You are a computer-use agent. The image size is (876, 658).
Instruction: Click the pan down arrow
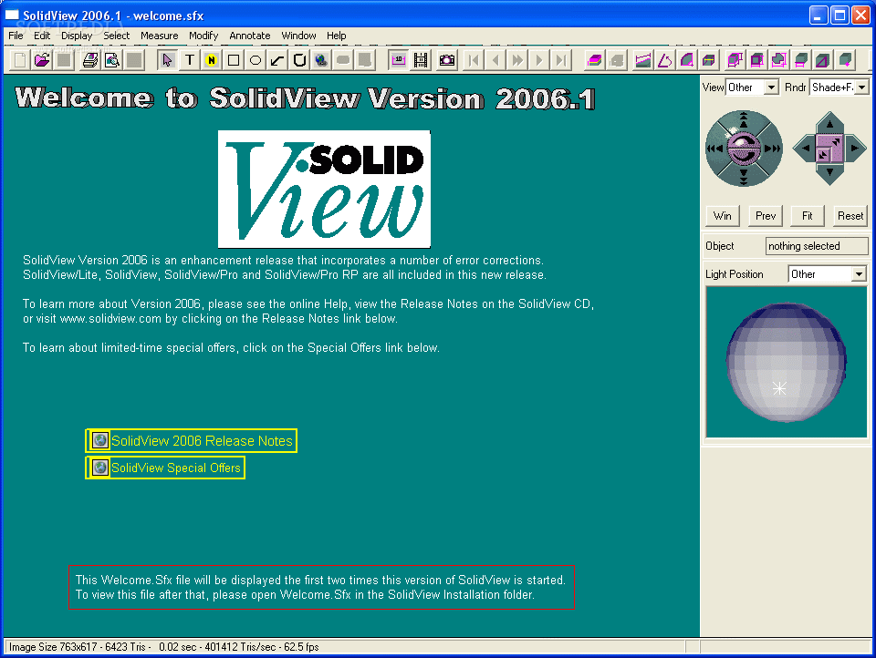tap(829, 173)
